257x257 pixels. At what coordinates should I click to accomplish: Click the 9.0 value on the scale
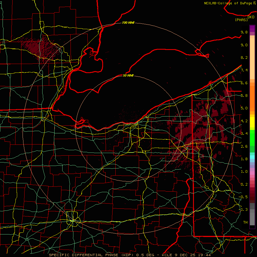[x=244, y=45]
